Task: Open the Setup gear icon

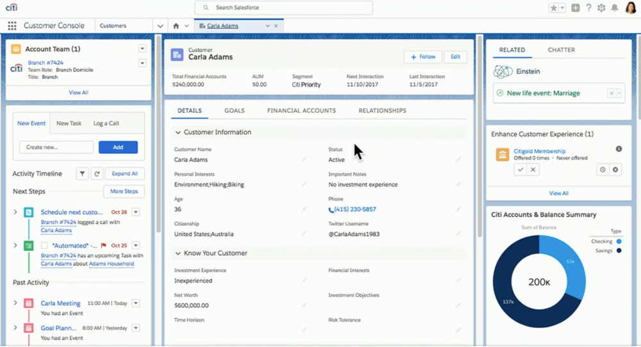Action: coord(601,8)
